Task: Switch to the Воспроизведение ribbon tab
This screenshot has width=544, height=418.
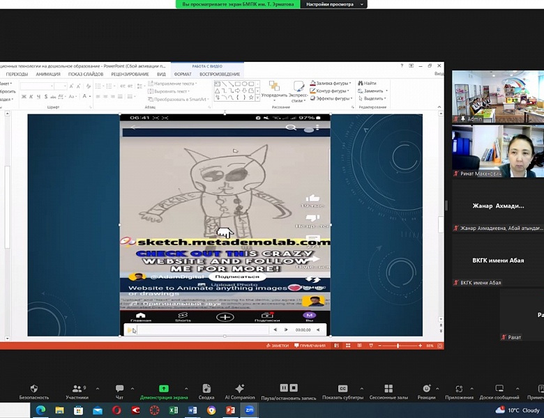Action: (220, 74)
